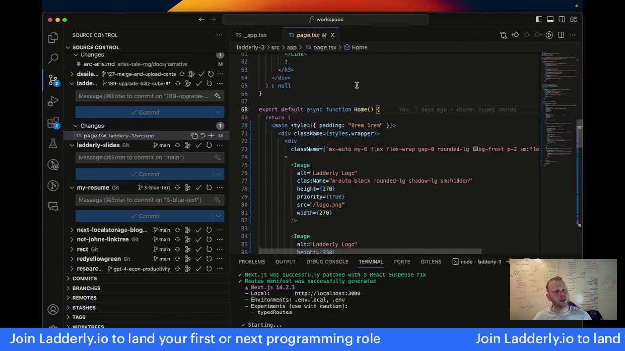Focus the workspace command center search box

point(325,19)
